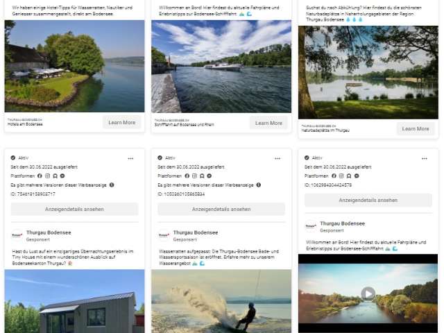Image resolution: width=444 pixels, height=333 pixels.
Task: Open three-dot options on video ad card
Action: pyautogui.click(x=424, y=159)
